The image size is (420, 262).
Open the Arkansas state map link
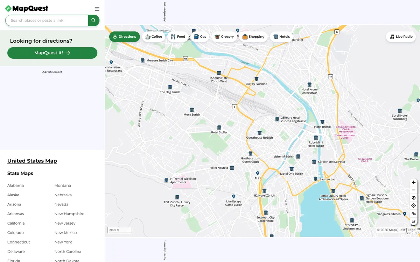coord(16,214)
